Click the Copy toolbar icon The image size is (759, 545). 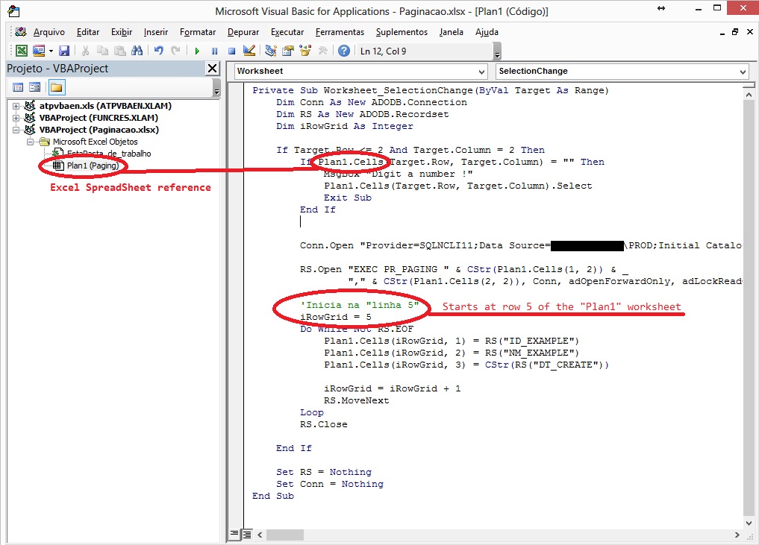point(103,51)
